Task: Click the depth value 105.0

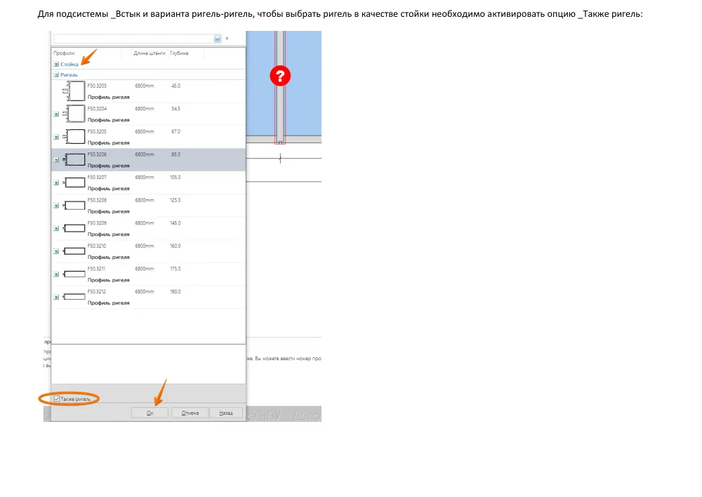Action: (175, 178)
